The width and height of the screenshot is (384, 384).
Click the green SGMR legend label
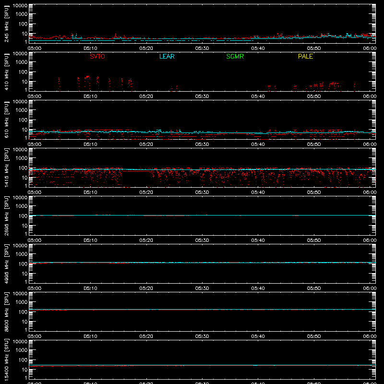coord(235,56)
